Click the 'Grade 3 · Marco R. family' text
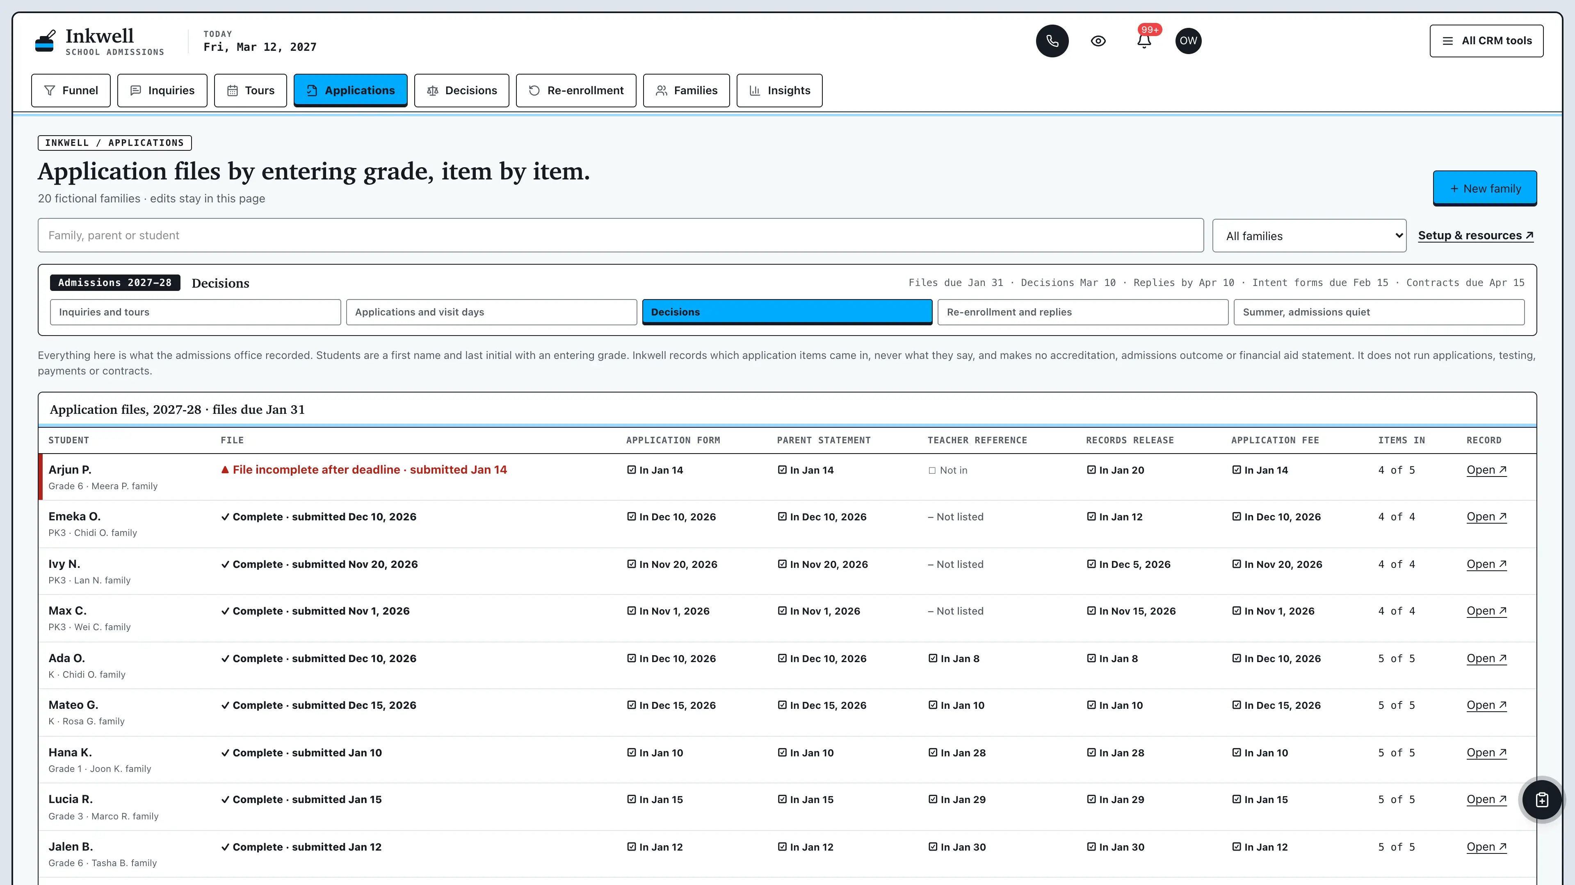Screen dimensions: 1575x885 pyautogui.click(x=103, y=817)
